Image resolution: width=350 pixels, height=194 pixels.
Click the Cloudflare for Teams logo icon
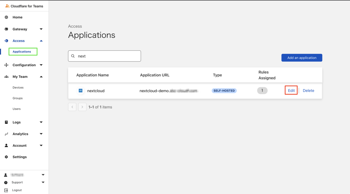pyautogui.click(x=7, y=6)
